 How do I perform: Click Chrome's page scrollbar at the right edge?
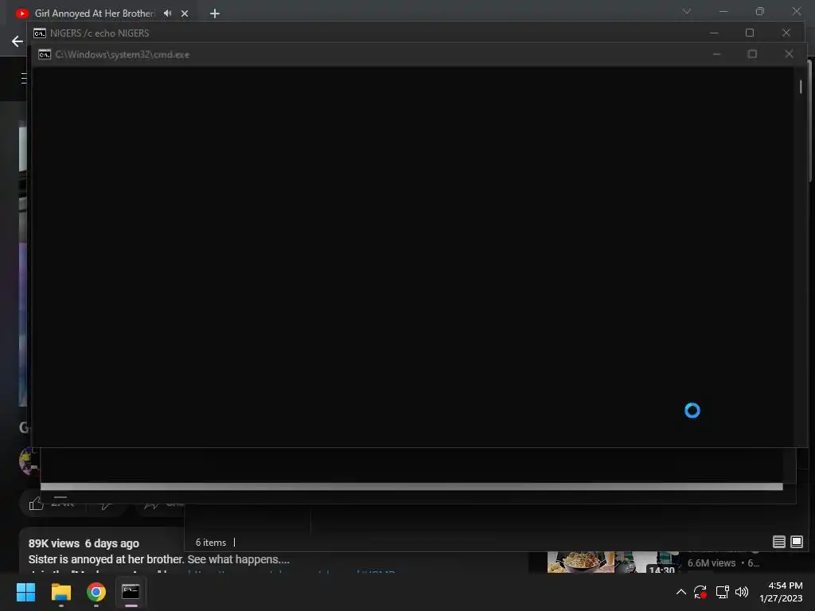(809, 121)
